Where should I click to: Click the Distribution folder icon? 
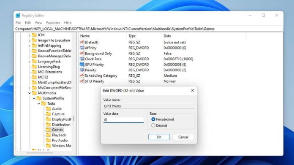coord(49,124)
